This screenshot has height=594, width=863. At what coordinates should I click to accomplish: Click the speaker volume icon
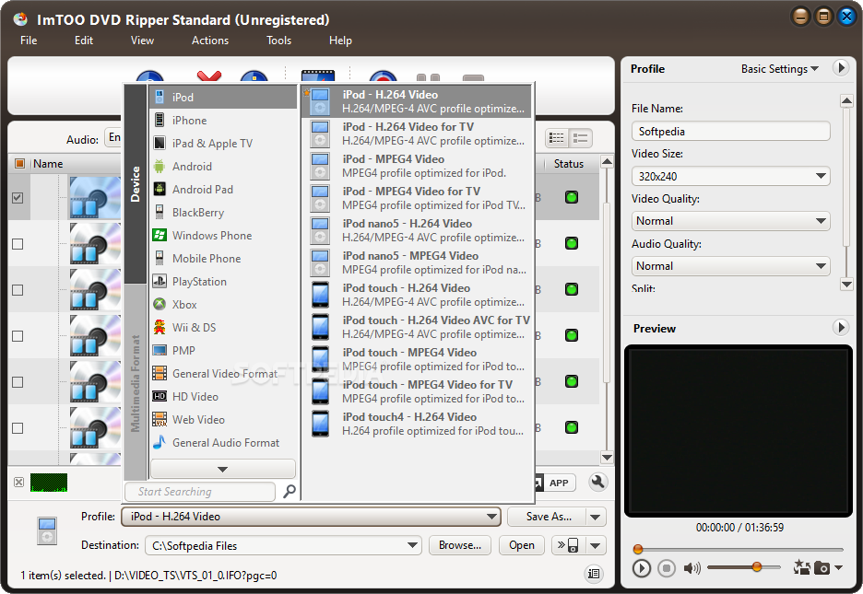coord(692,567)
